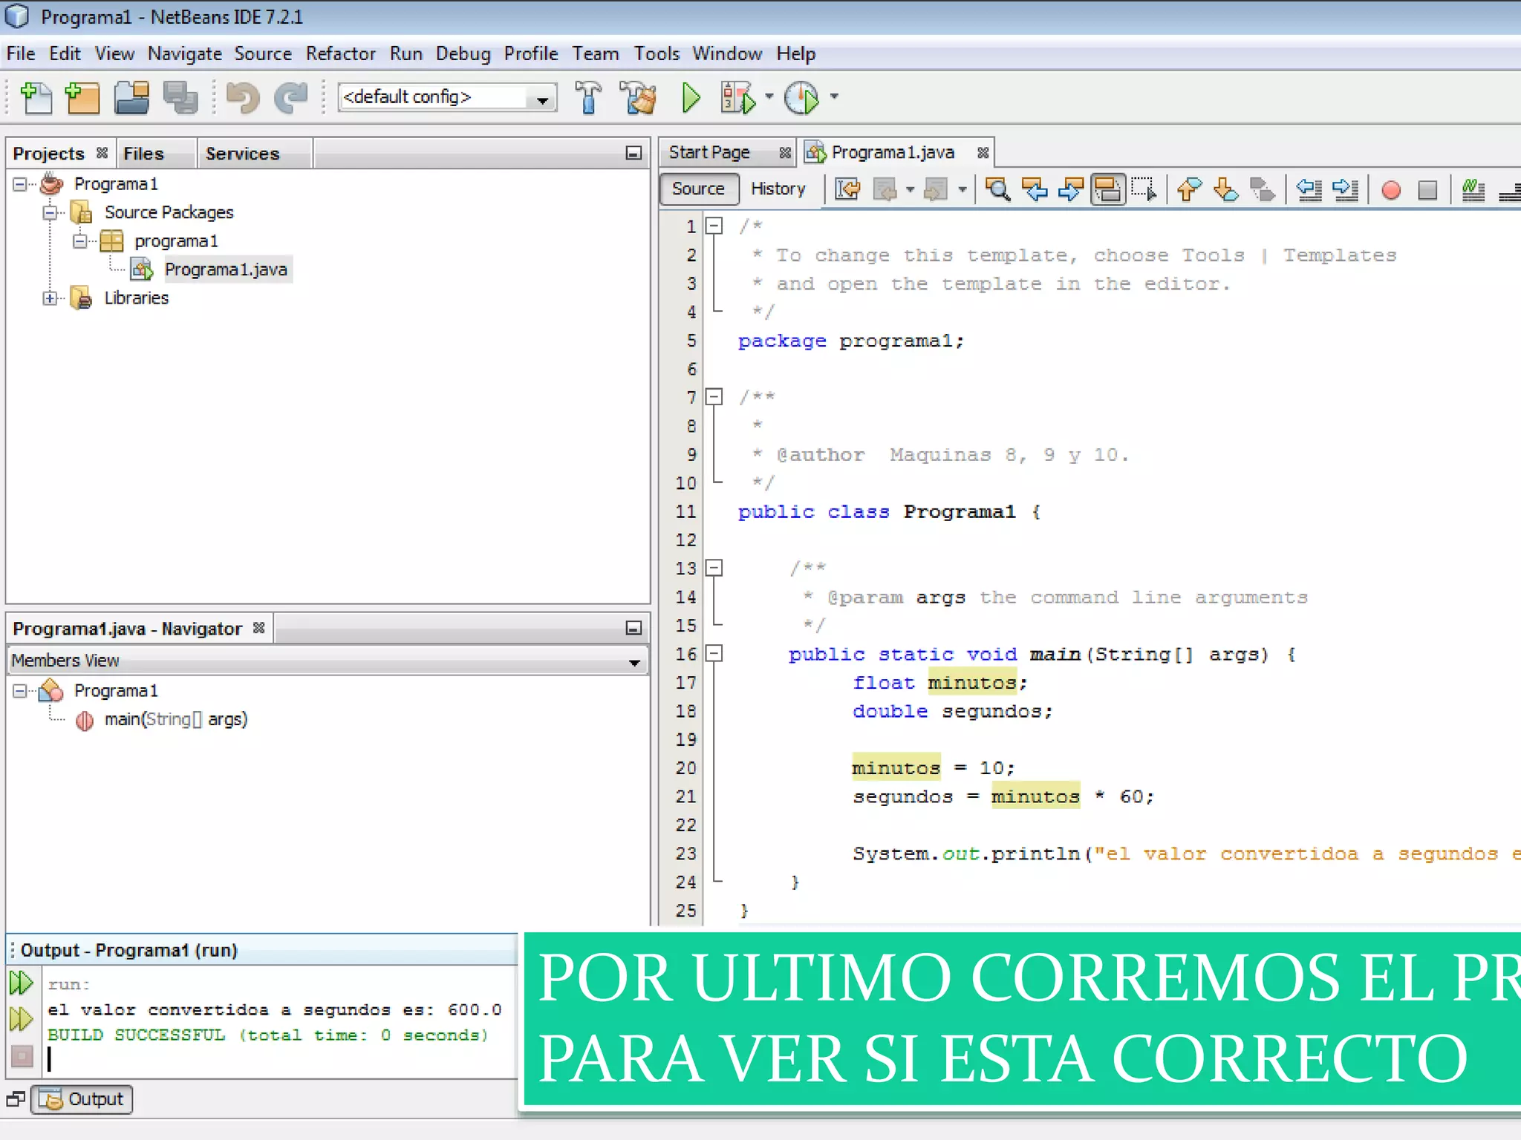Open Debug Project dropdown arrow

coord(769,96)
